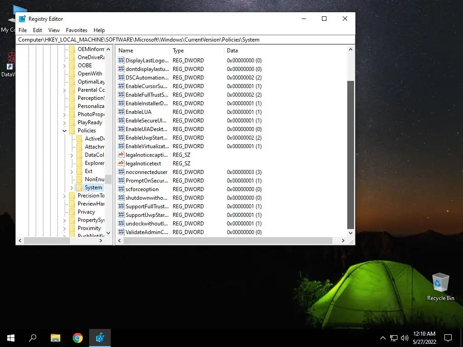Expand the Proximity key node

point(64,228)
